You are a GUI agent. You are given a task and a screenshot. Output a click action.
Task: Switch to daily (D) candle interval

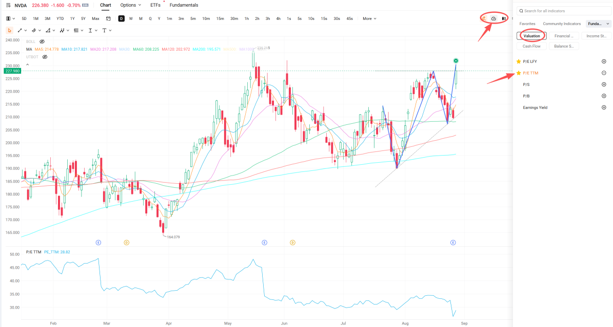[122, 19]
